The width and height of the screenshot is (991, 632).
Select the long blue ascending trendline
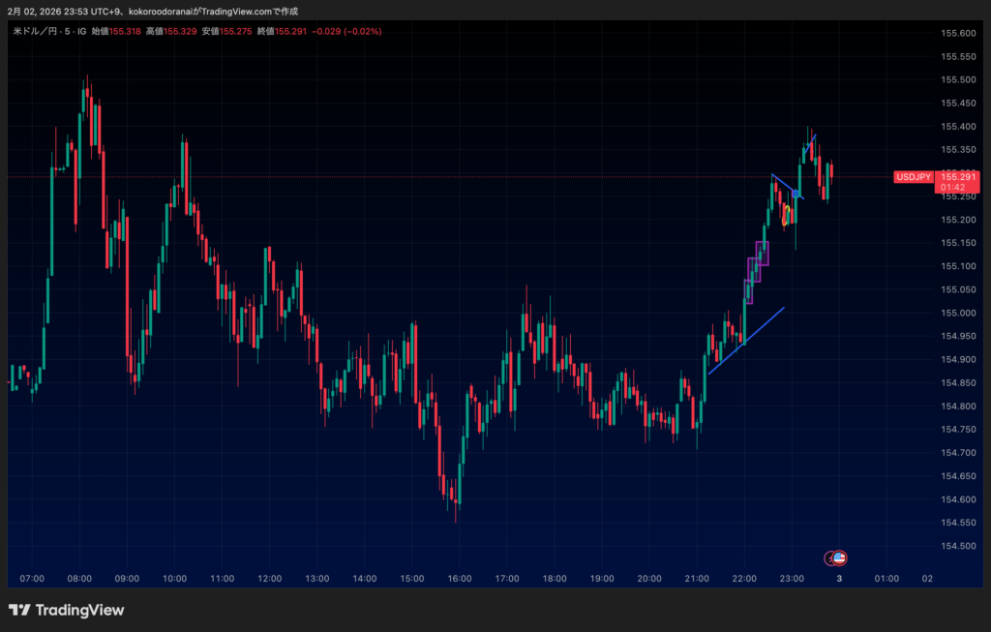746,340
